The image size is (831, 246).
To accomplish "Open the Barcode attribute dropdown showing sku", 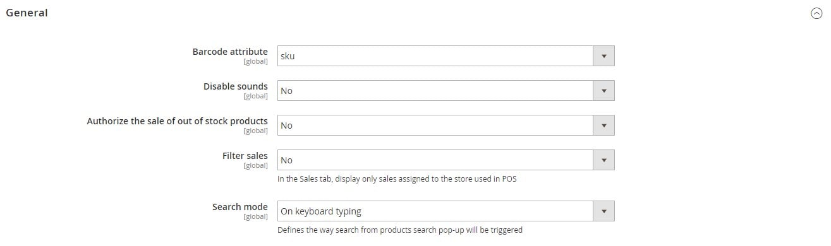I will (446, 56).
